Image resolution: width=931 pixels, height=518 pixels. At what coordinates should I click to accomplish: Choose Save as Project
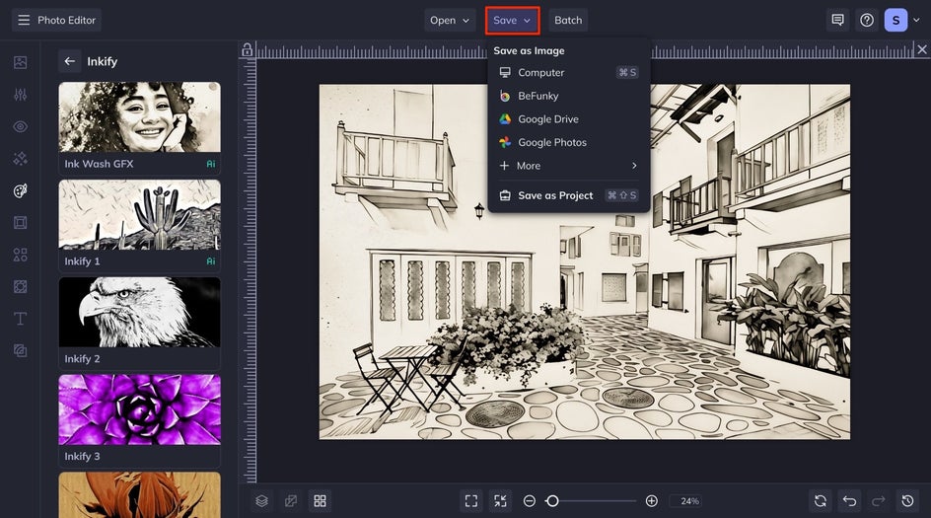[568, 195]
